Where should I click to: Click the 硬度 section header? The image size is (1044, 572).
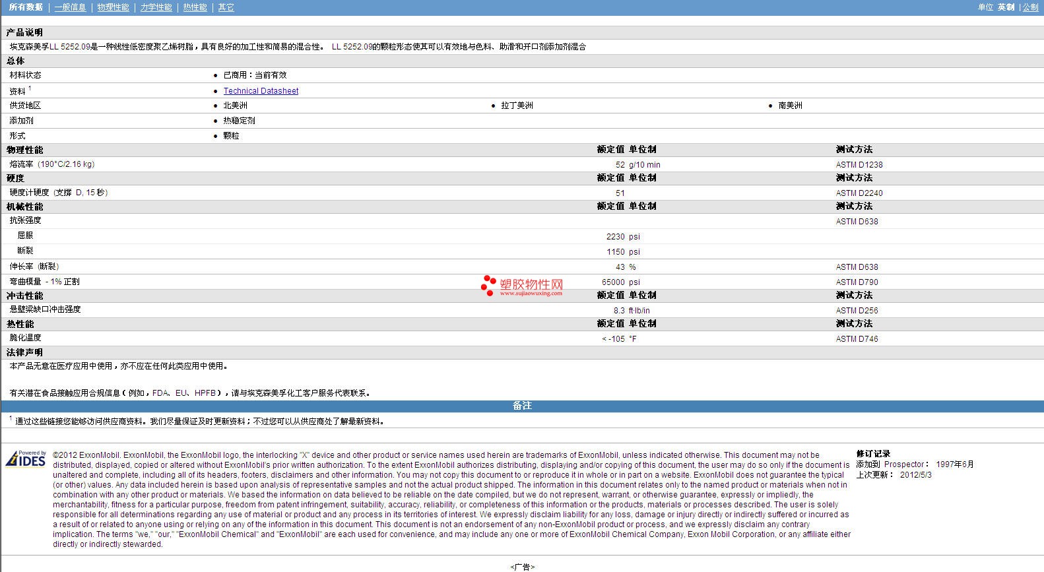pyautogui.click(x=15, y=178)
